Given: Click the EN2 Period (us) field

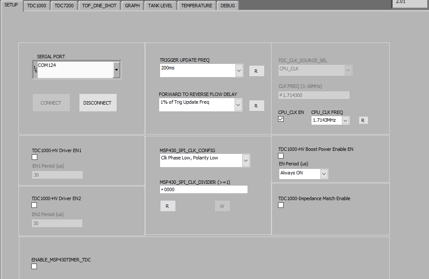Looking at the screenshot, I should [57, 223].
